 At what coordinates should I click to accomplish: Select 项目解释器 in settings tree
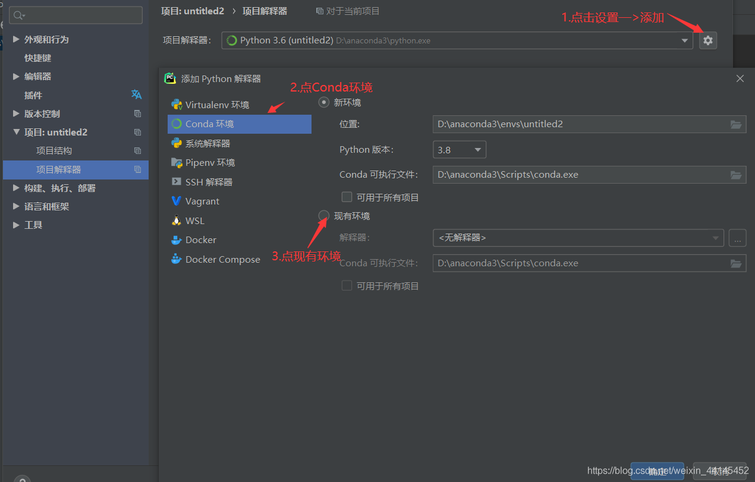pos(75,169)
